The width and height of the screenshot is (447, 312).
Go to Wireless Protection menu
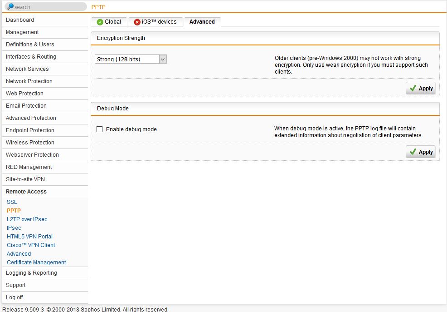click(45, 143)
